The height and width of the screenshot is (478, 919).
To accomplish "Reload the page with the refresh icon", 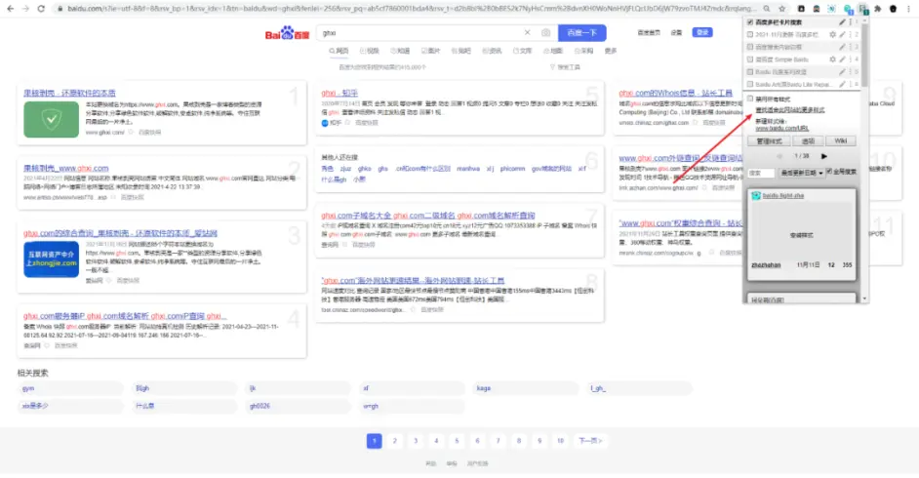I will [40, 9].
